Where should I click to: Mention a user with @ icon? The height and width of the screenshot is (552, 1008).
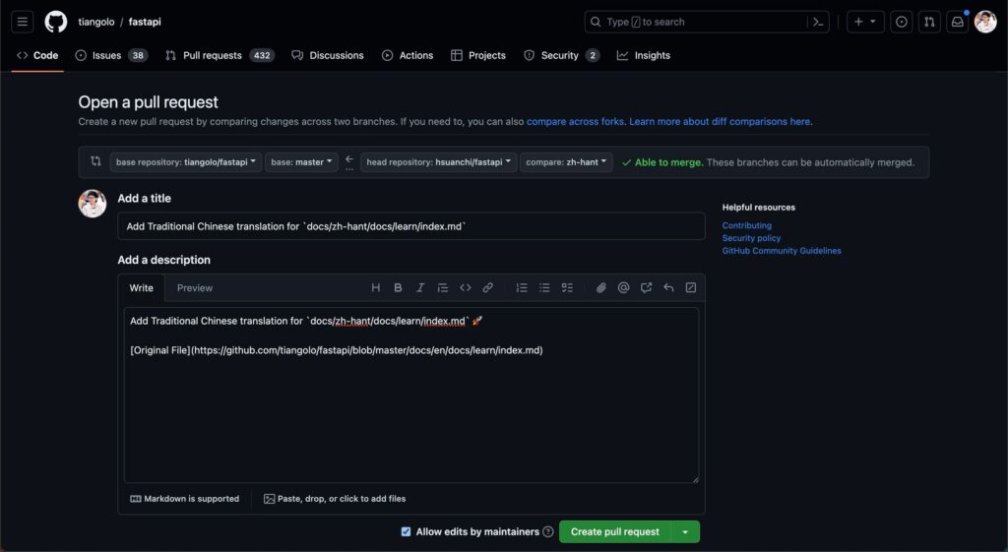click(x=623, y=288)
